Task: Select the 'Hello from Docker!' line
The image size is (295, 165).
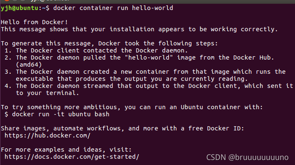Action: coord(34,22)
